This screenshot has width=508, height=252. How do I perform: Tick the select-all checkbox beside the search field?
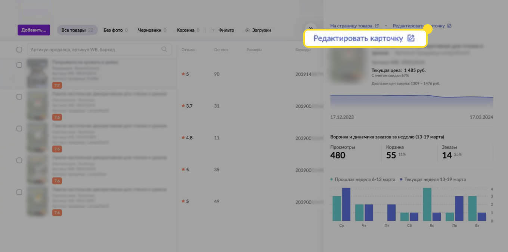(19, 50)
